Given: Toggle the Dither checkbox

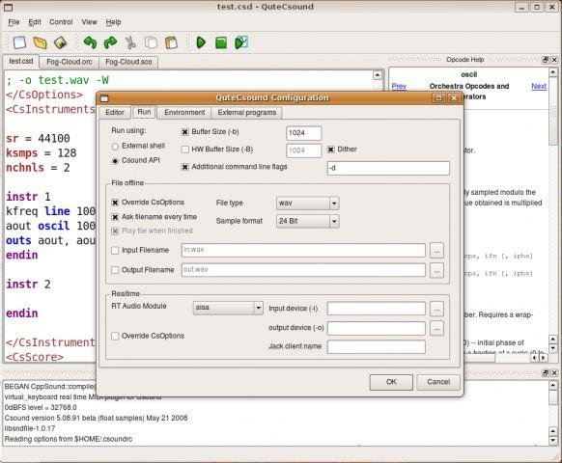Looking at the screenshot, I should coord(331,150).
